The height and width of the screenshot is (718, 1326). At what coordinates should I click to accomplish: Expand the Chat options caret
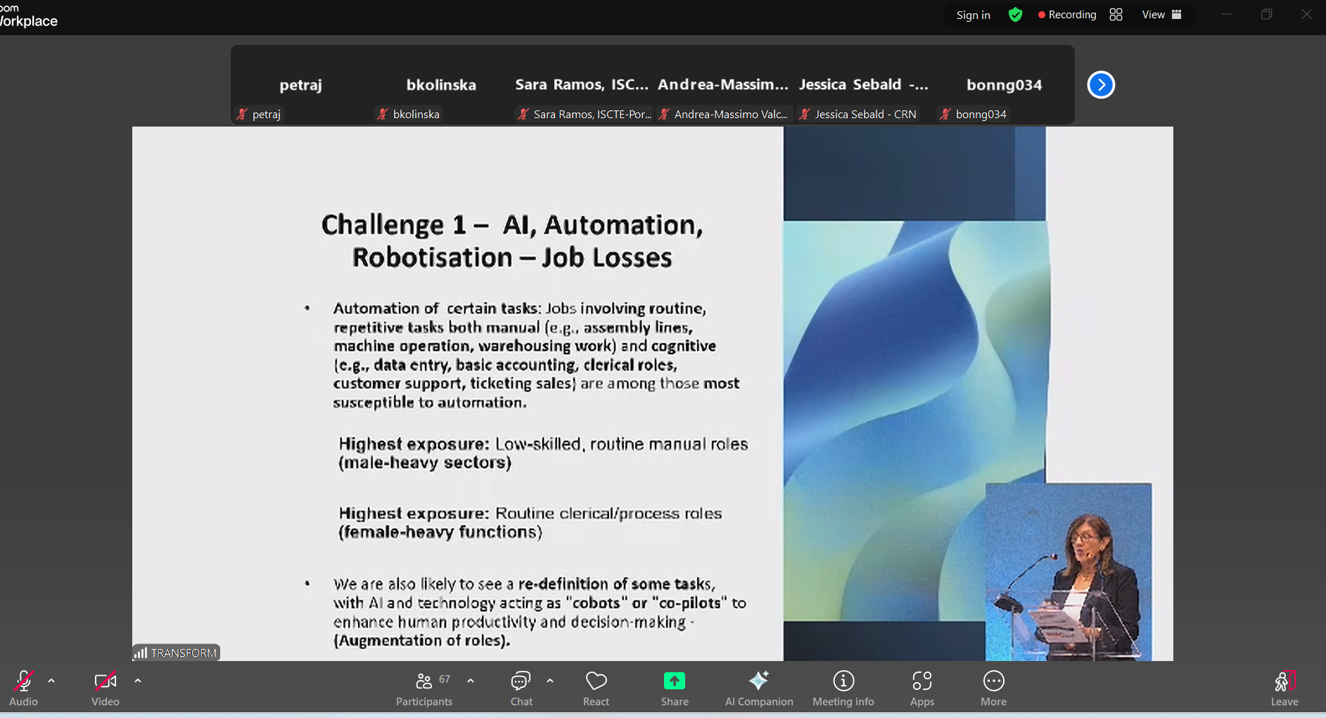tap(550, 681)
